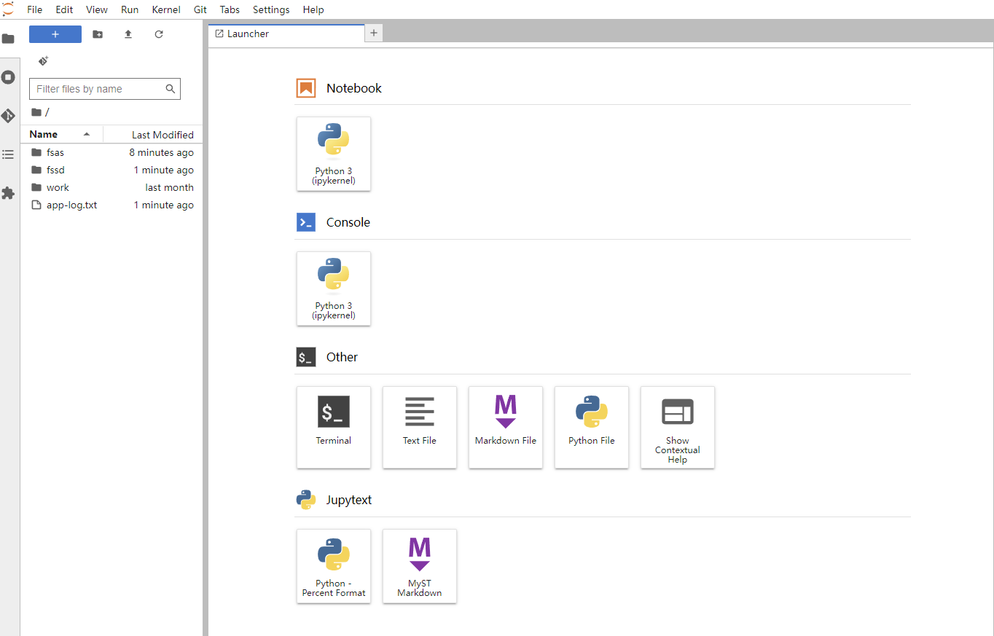Viewport: 994px width, 636px height.
Task: Open the Run menu
Action: 130,9
